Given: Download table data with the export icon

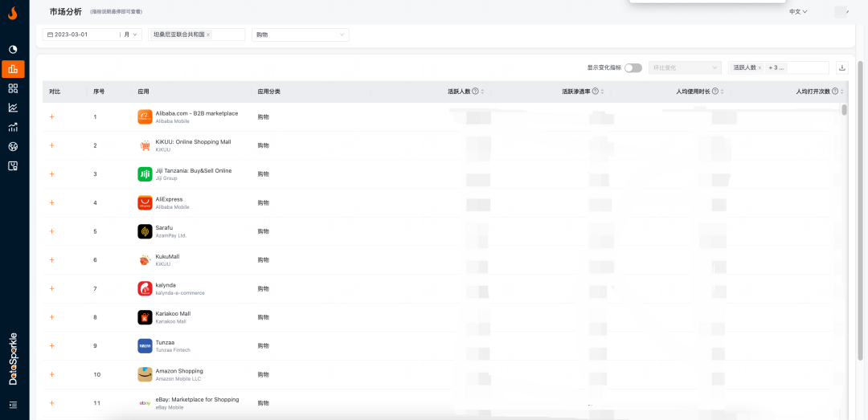Looking at the screenshot, I should coord(842,67).
